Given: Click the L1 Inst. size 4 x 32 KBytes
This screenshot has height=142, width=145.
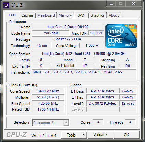Looking at the screenshot, I should pyautogui.click(x=102, y=97).
